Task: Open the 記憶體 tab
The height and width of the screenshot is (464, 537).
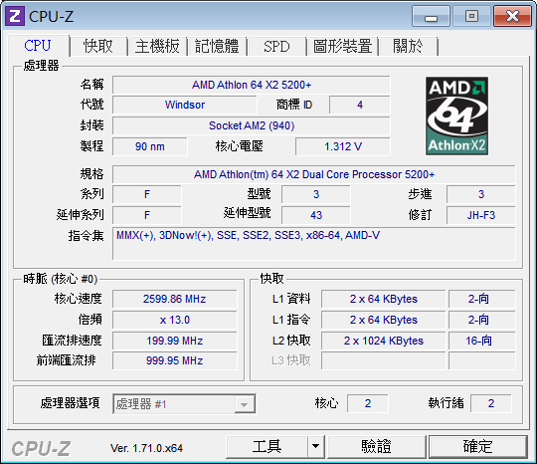Action: point(217,46)
